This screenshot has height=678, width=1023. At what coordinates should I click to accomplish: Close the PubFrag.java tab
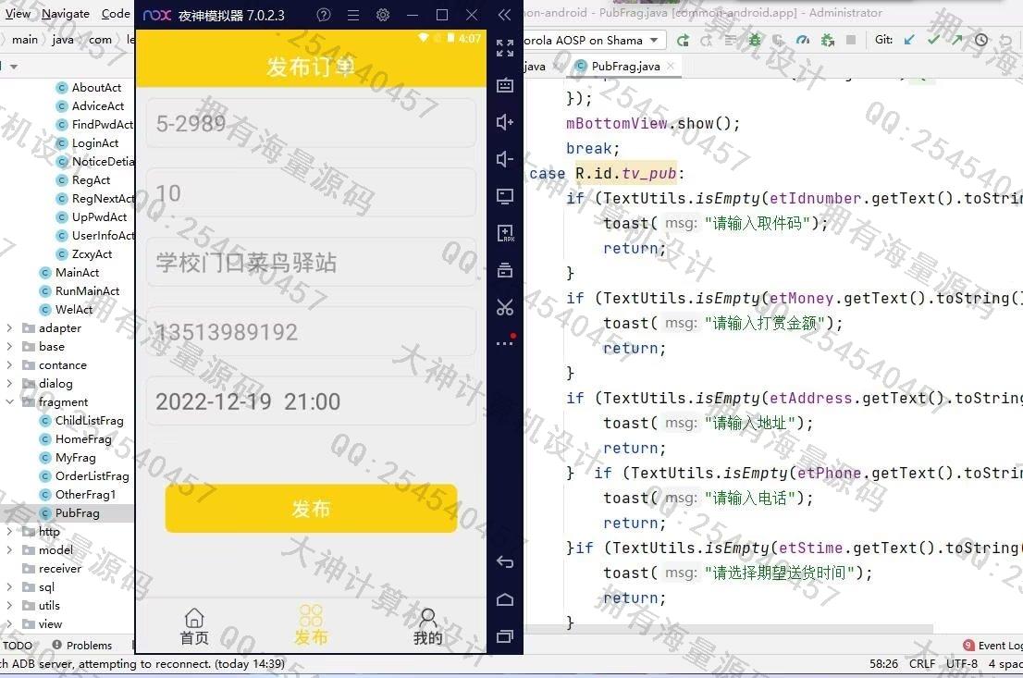tap(670, 66)
